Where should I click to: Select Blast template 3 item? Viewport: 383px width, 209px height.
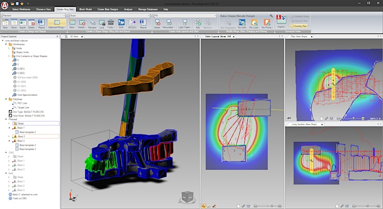click(x=28, y=149)
